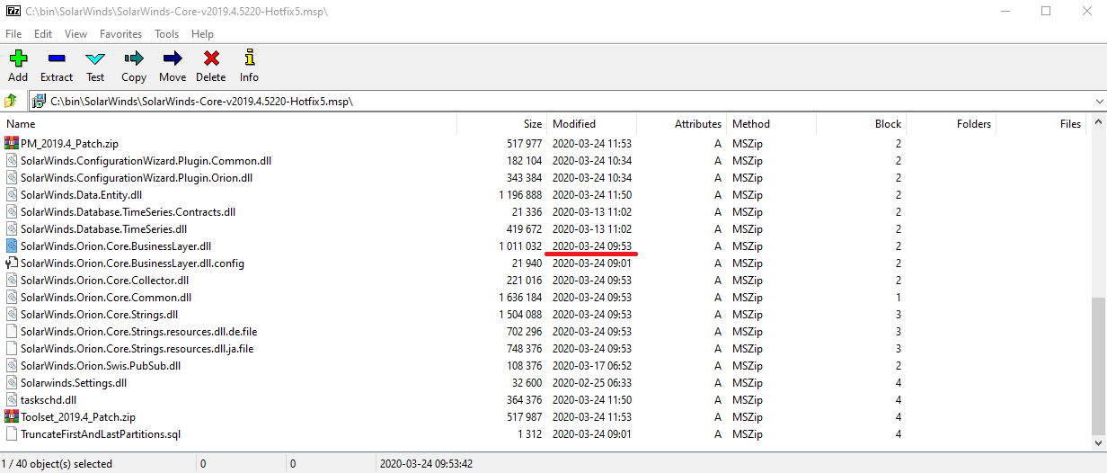Click the Move toolbar icon
This screenshot has width=1107, height=473.
point(173,58)
